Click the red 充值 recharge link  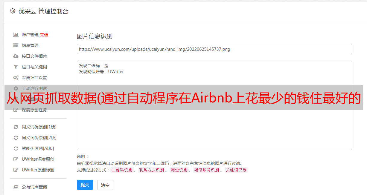[x=44, y=35]
